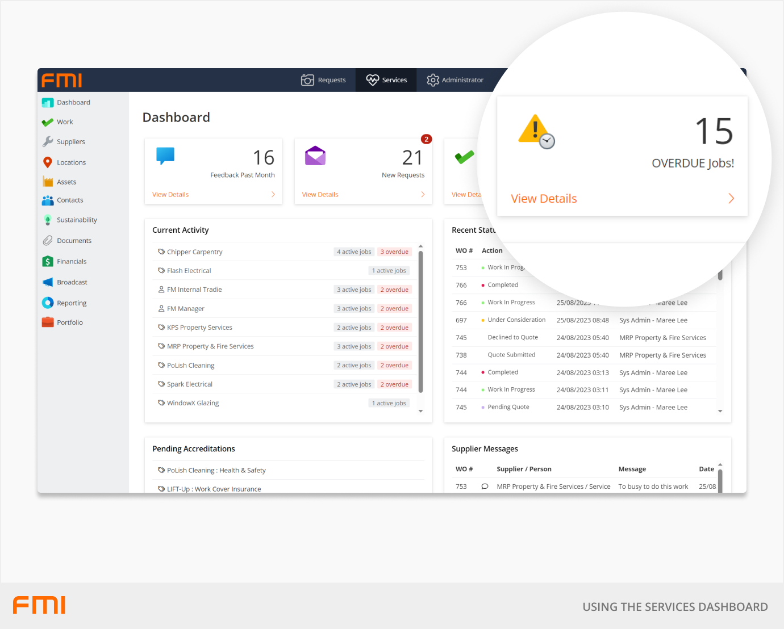Open Reporting via chart ring icon
Viewport: 784px width, 629px height.
(x=48, y=303)
